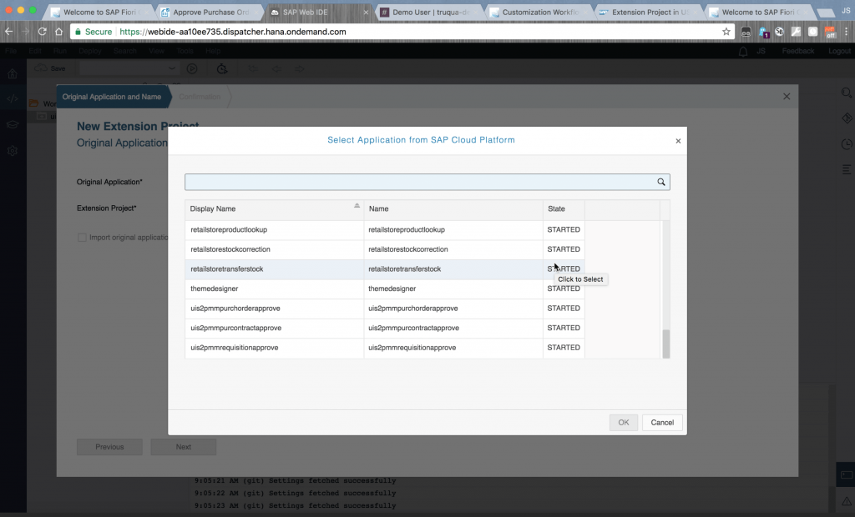Select the uis2pmmrequisitionapprove display name row
855x517 pixels.
tap(274, 348)
